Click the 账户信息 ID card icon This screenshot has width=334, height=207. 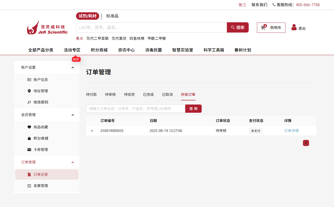coord(29,80)
